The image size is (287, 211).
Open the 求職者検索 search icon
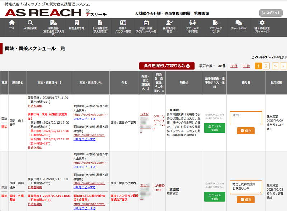[x=30, y=23]
